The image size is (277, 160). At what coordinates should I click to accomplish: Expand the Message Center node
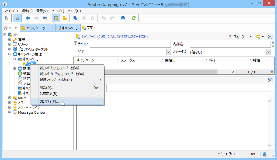(x=9, y=112)
